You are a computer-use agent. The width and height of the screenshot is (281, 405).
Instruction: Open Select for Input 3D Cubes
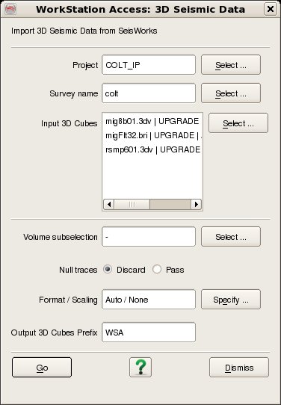pyautogui.click(x=238, y=123)
